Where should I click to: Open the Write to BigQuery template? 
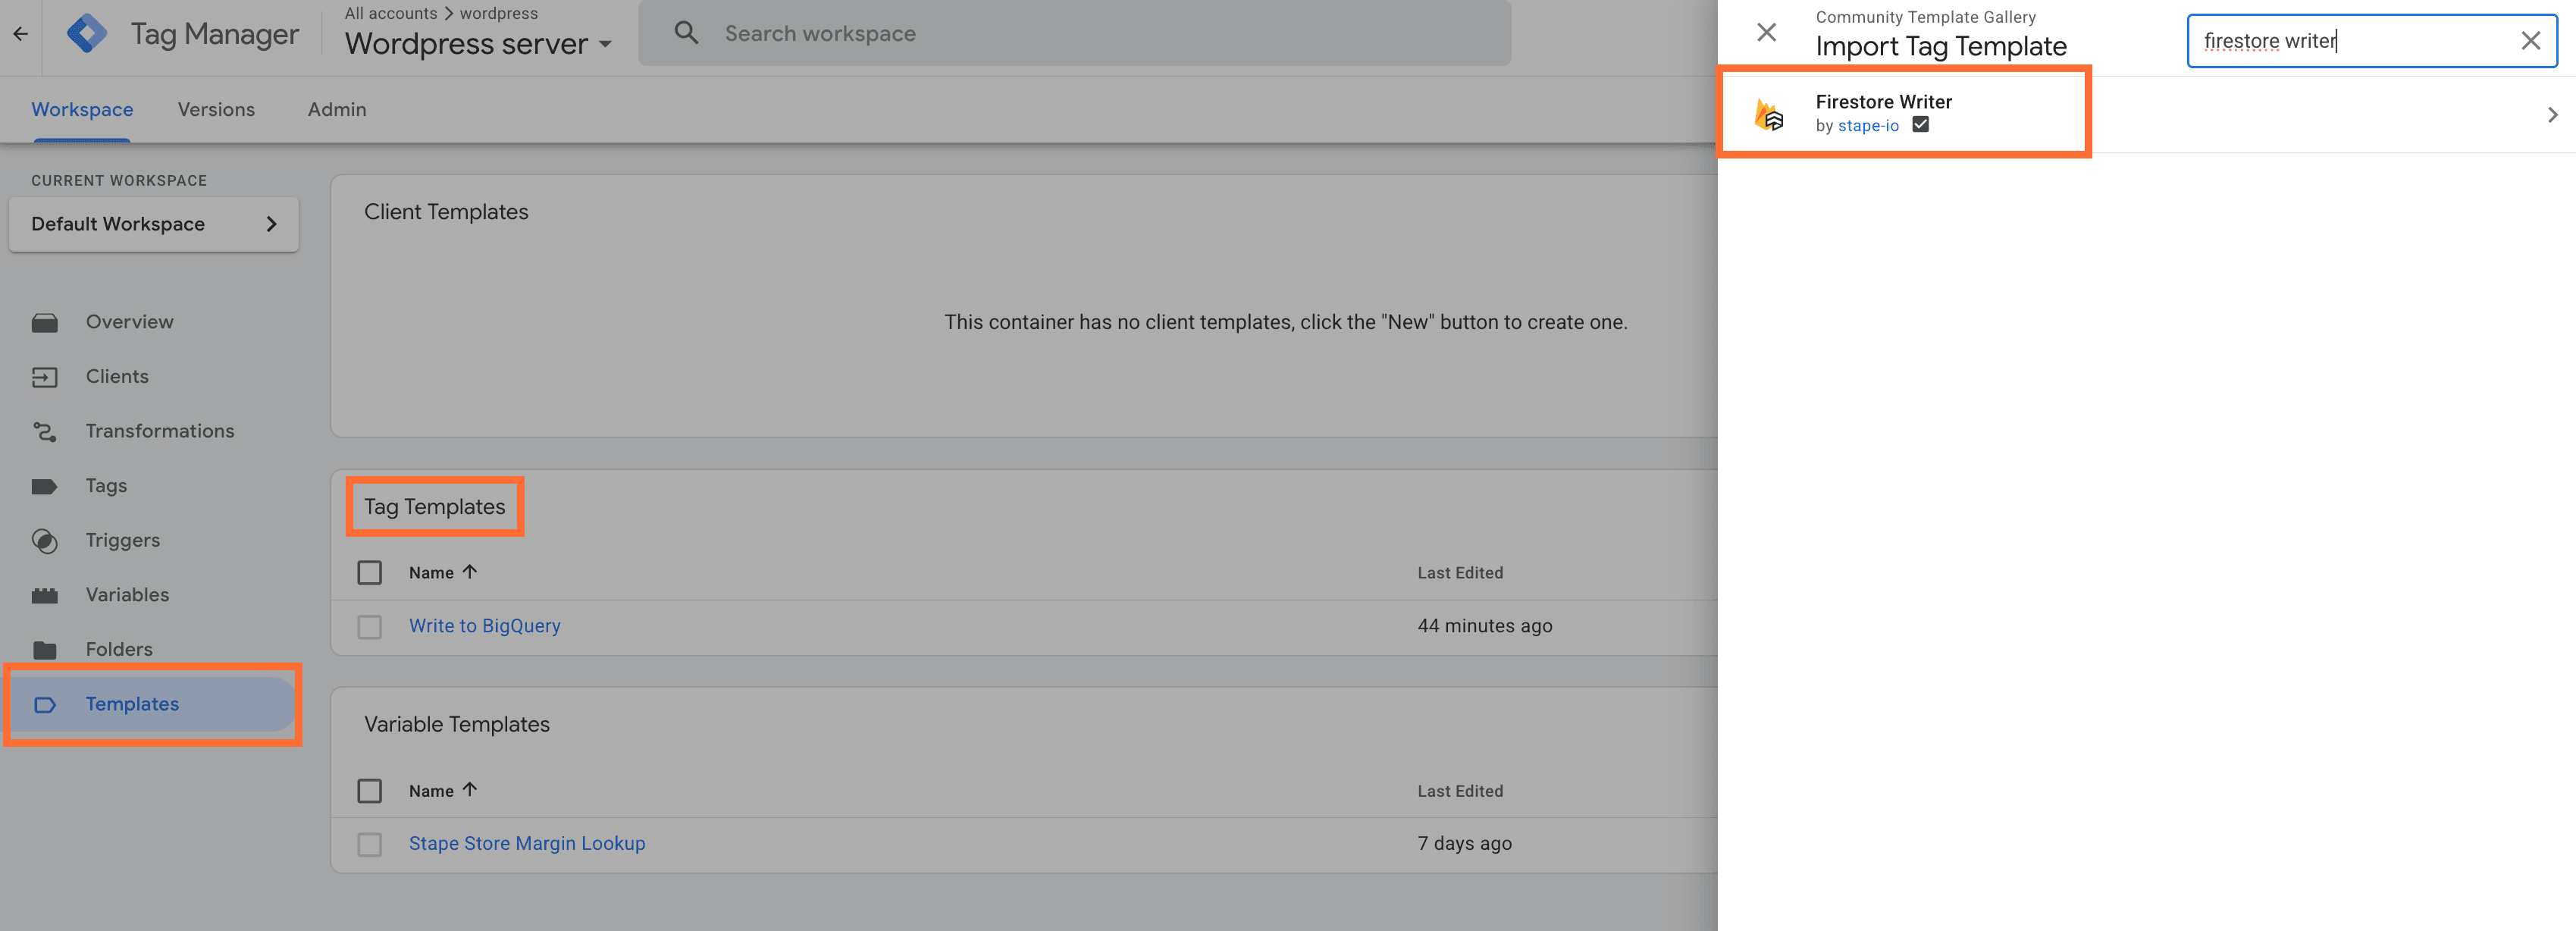coord(484,625)
